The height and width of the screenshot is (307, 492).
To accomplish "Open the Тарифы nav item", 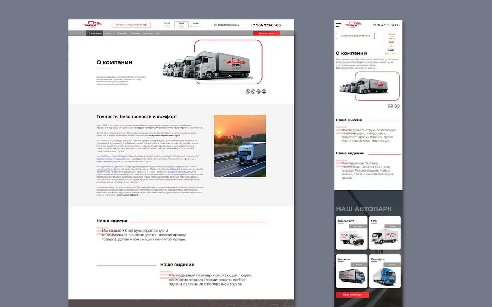I will coord(122,33).
